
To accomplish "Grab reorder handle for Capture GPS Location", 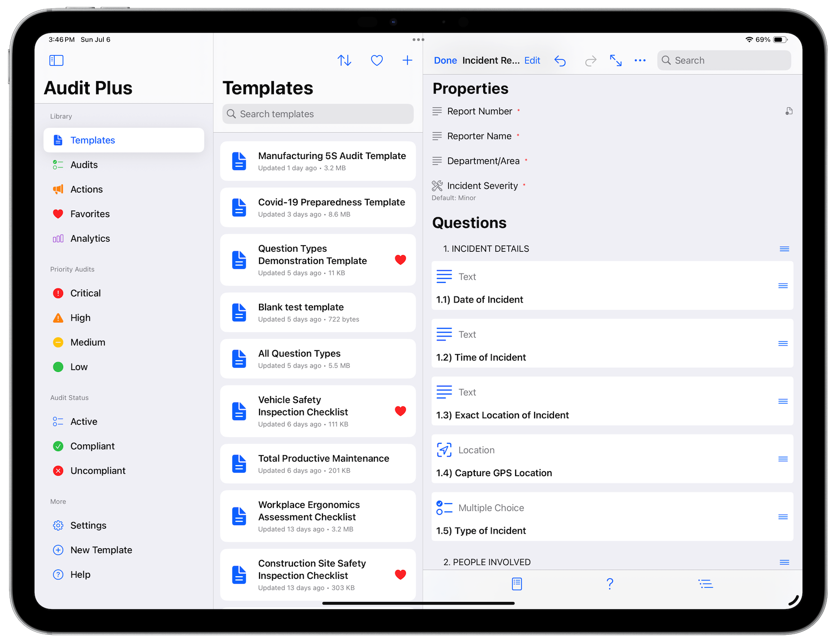I will click(x=783, y=459).
